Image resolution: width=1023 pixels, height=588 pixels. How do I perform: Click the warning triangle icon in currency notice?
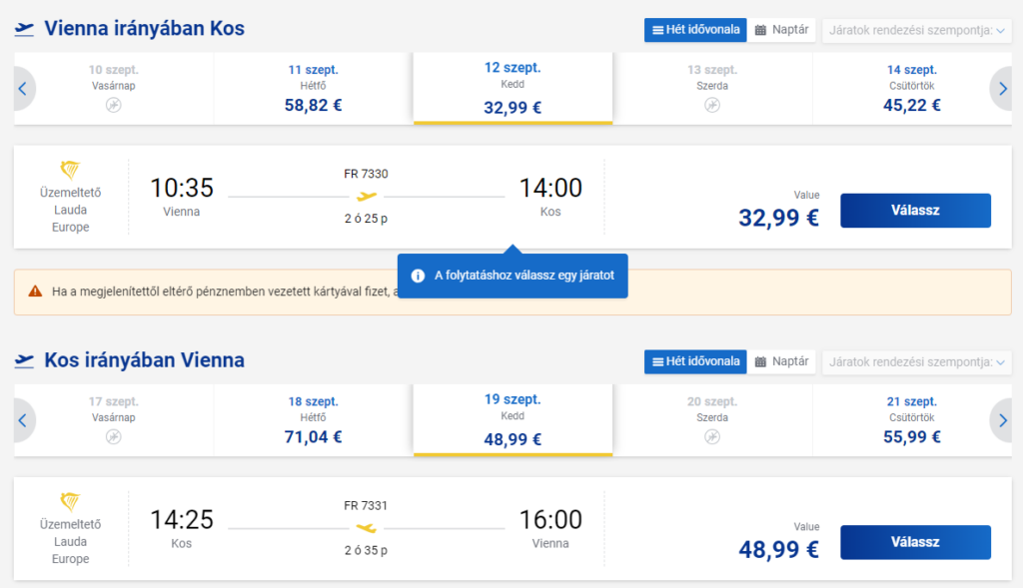point(35,292)
